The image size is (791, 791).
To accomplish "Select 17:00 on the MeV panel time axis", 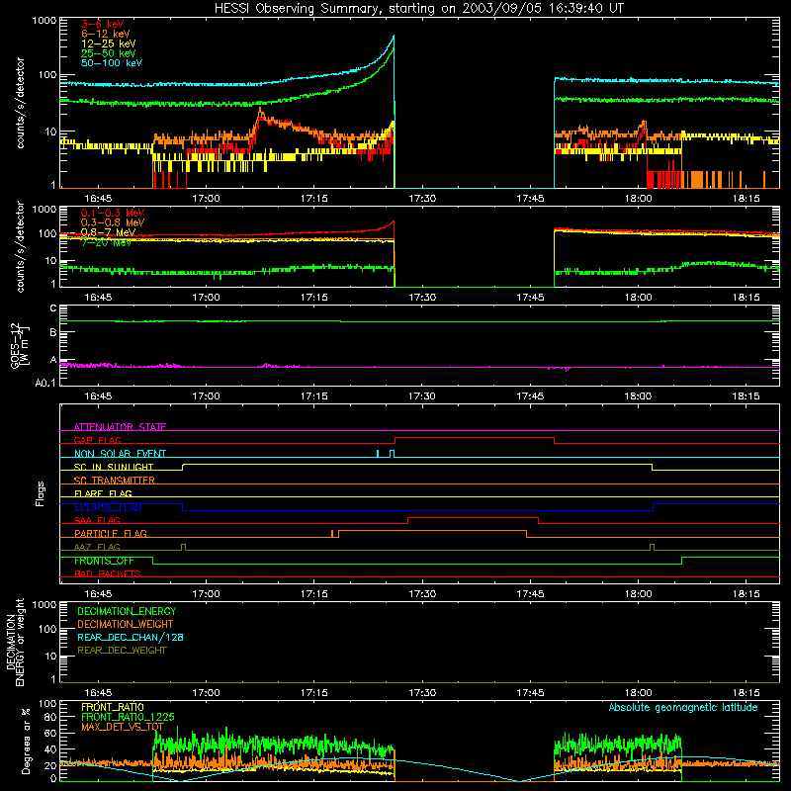I will tap(206, 298).
